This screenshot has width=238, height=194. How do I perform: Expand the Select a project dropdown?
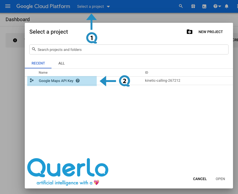coord(93,6)
